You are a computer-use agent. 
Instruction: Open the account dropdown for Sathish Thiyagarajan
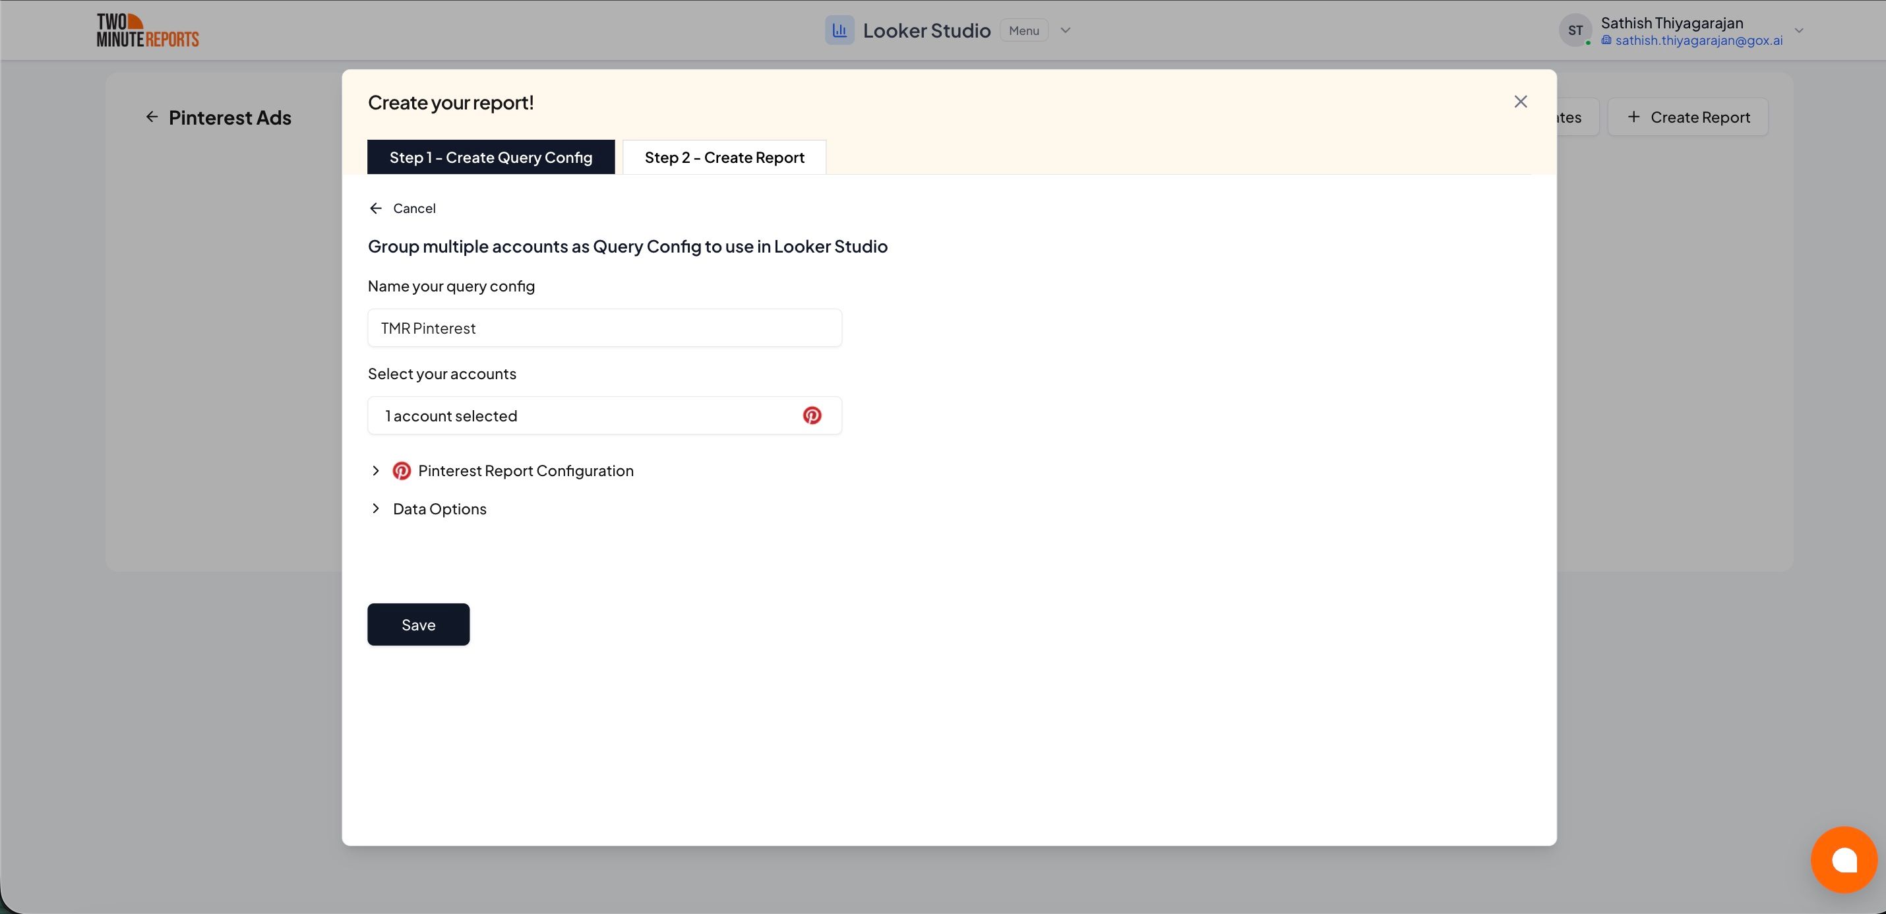pyautogui.click(x=1800, y=30)
